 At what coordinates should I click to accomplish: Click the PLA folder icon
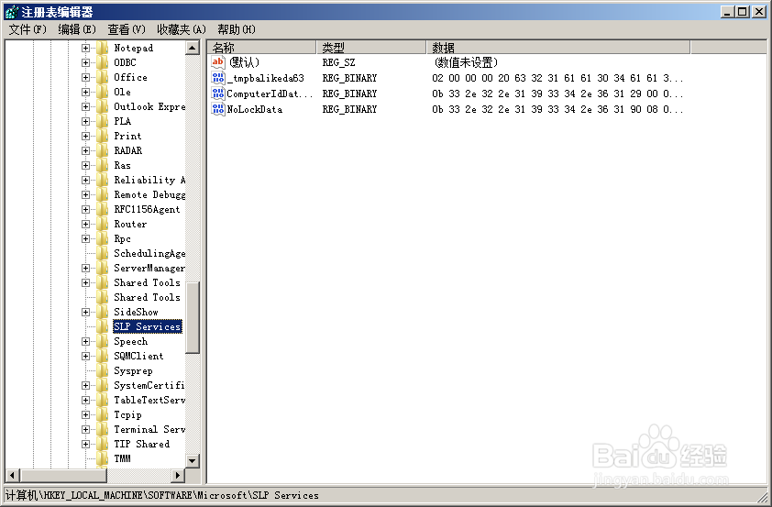(x=103, y=121)
